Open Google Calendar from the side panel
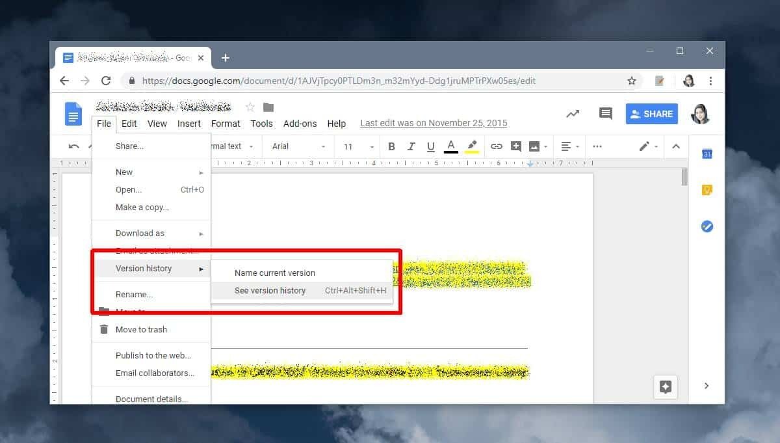The width and height of the screenshot is (780, 443). (x=707, y=154)
